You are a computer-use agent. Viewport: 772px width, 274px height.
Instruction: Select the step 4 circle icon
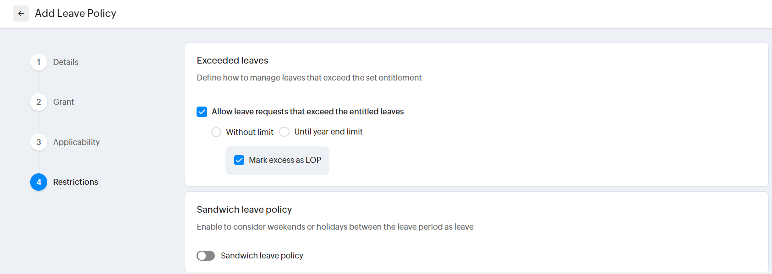[39, 182]
